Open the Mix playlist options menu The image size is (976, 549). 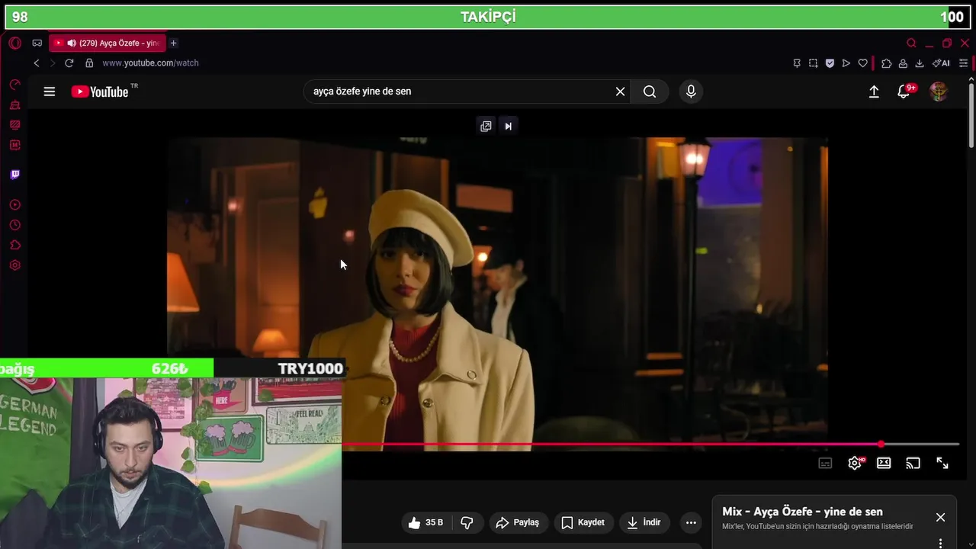click(940, 543)
